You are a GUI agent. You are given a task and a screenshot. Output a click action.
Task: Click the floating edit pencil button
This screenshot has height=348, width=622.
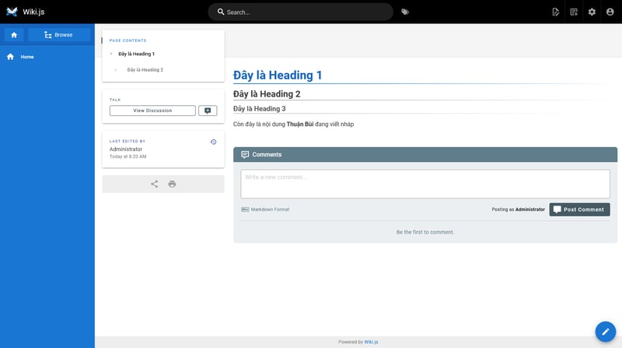[605, 331]
